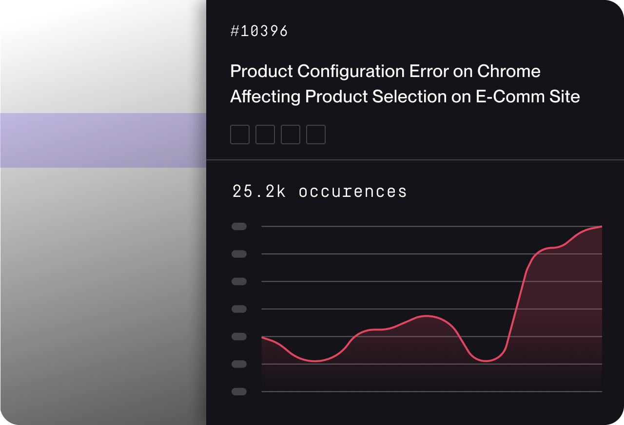Click the 25.2k occurences label
624x425 pixels.
click(x=319, y=192)
